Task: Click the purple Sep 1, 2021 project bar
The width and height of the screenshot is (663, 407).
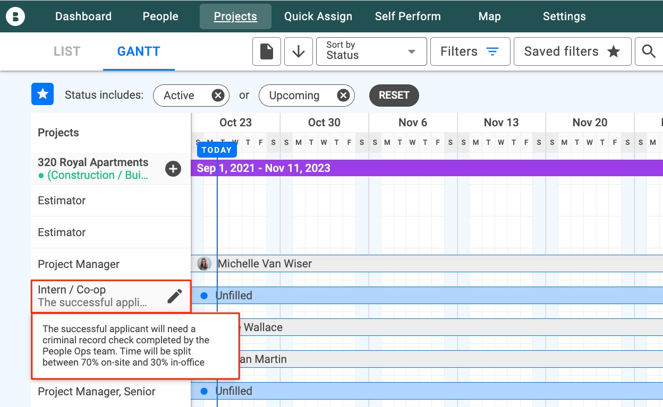Action: (427, 168)
